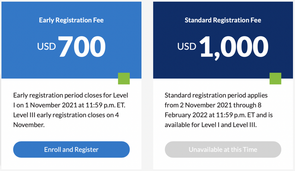Screen dimensions: 295x171
Task: Click the navy Standard Registration banner
Action: pos(173,63)
